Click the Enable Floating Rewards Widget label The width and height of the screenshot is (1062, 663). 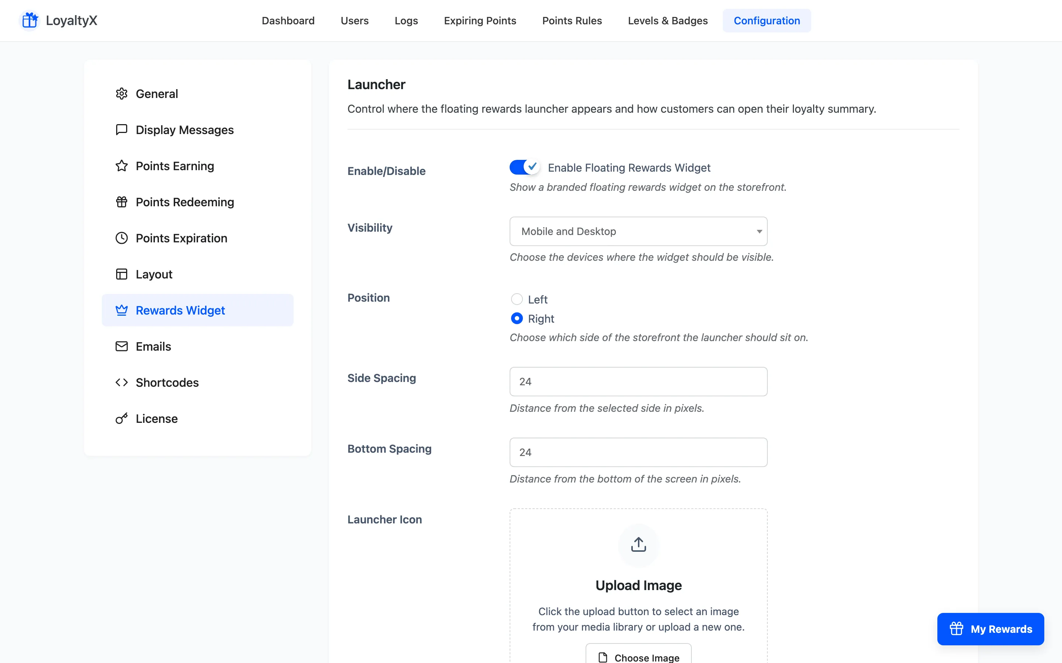click(629, 168)
